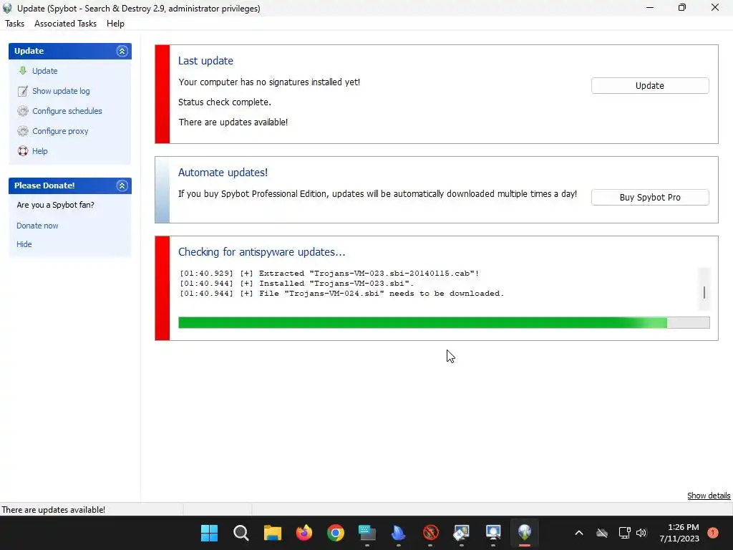Click the Show update log notepad icon
Screen dimensions: 733x550
22,91
